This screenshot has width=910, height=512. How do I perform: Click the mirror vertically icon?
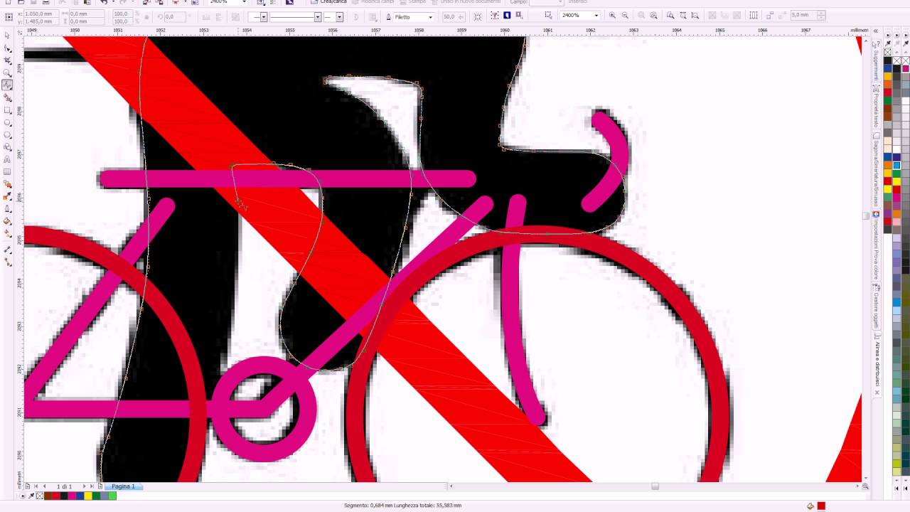[x=218, y=16]
